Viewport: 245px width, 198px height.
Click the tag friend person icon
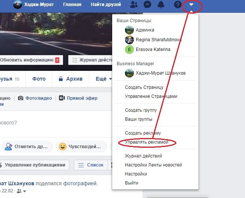(x=8, y=147)
